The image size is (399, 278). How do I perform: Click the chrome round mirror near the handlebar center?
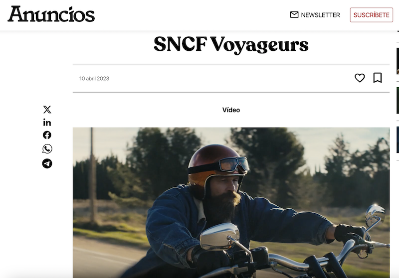219,237
